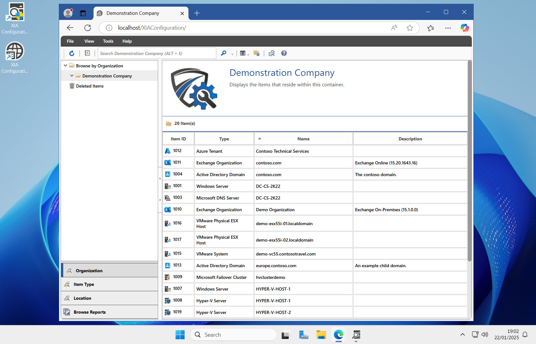Open the search options dropdown arrow
Screen dimensions: 536x344
[x=232, y=54]
